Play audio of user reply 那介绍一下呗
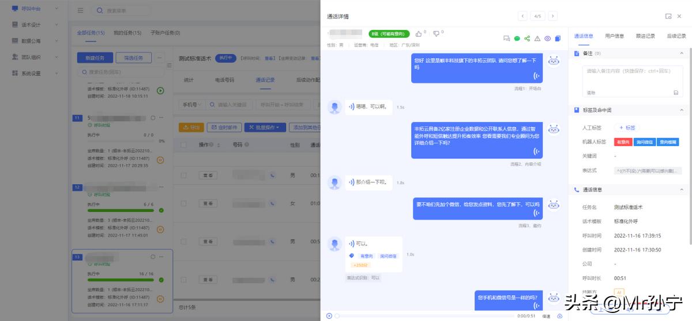The height and width of the screenshot is (321, 692). point(351,182)
